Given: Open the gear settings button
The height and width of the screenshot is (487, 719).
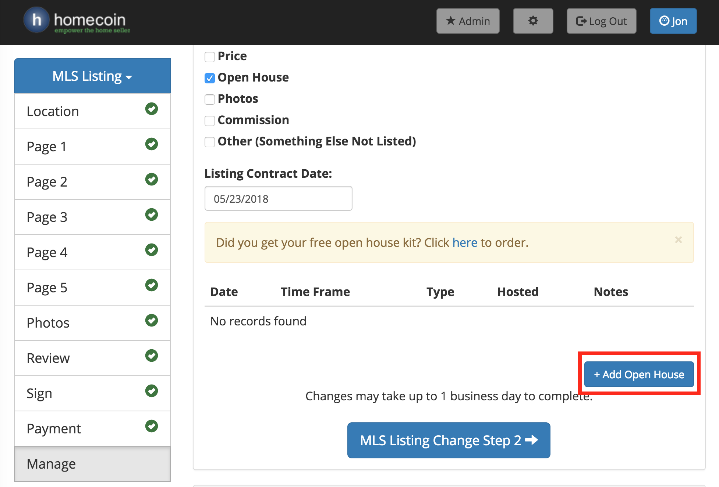Looking at the screenshot, I should (533, 21).
